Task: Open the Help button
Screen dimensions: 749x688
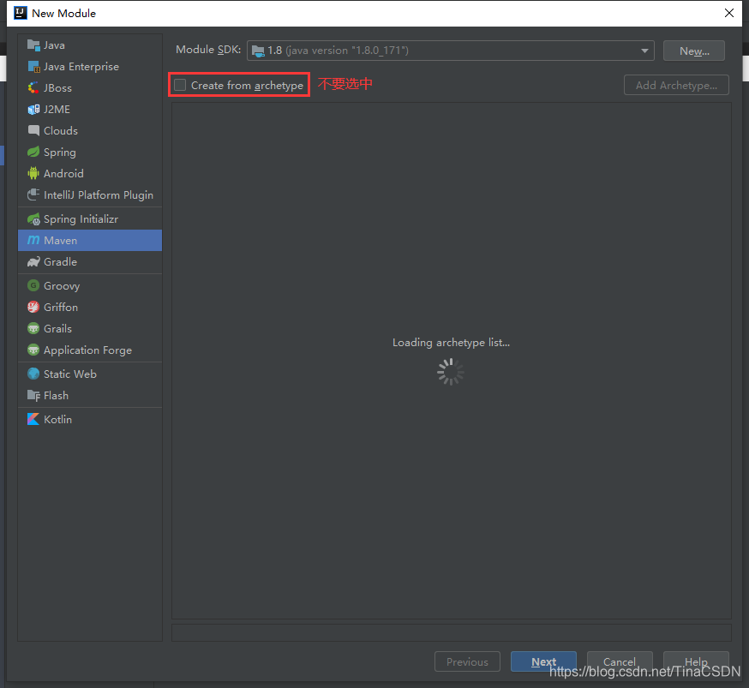Action: pyautogui.click(x=696, y=661)
